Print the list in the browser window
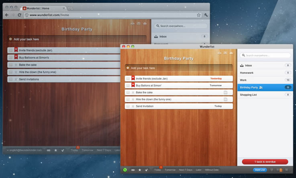 (133, 24)
